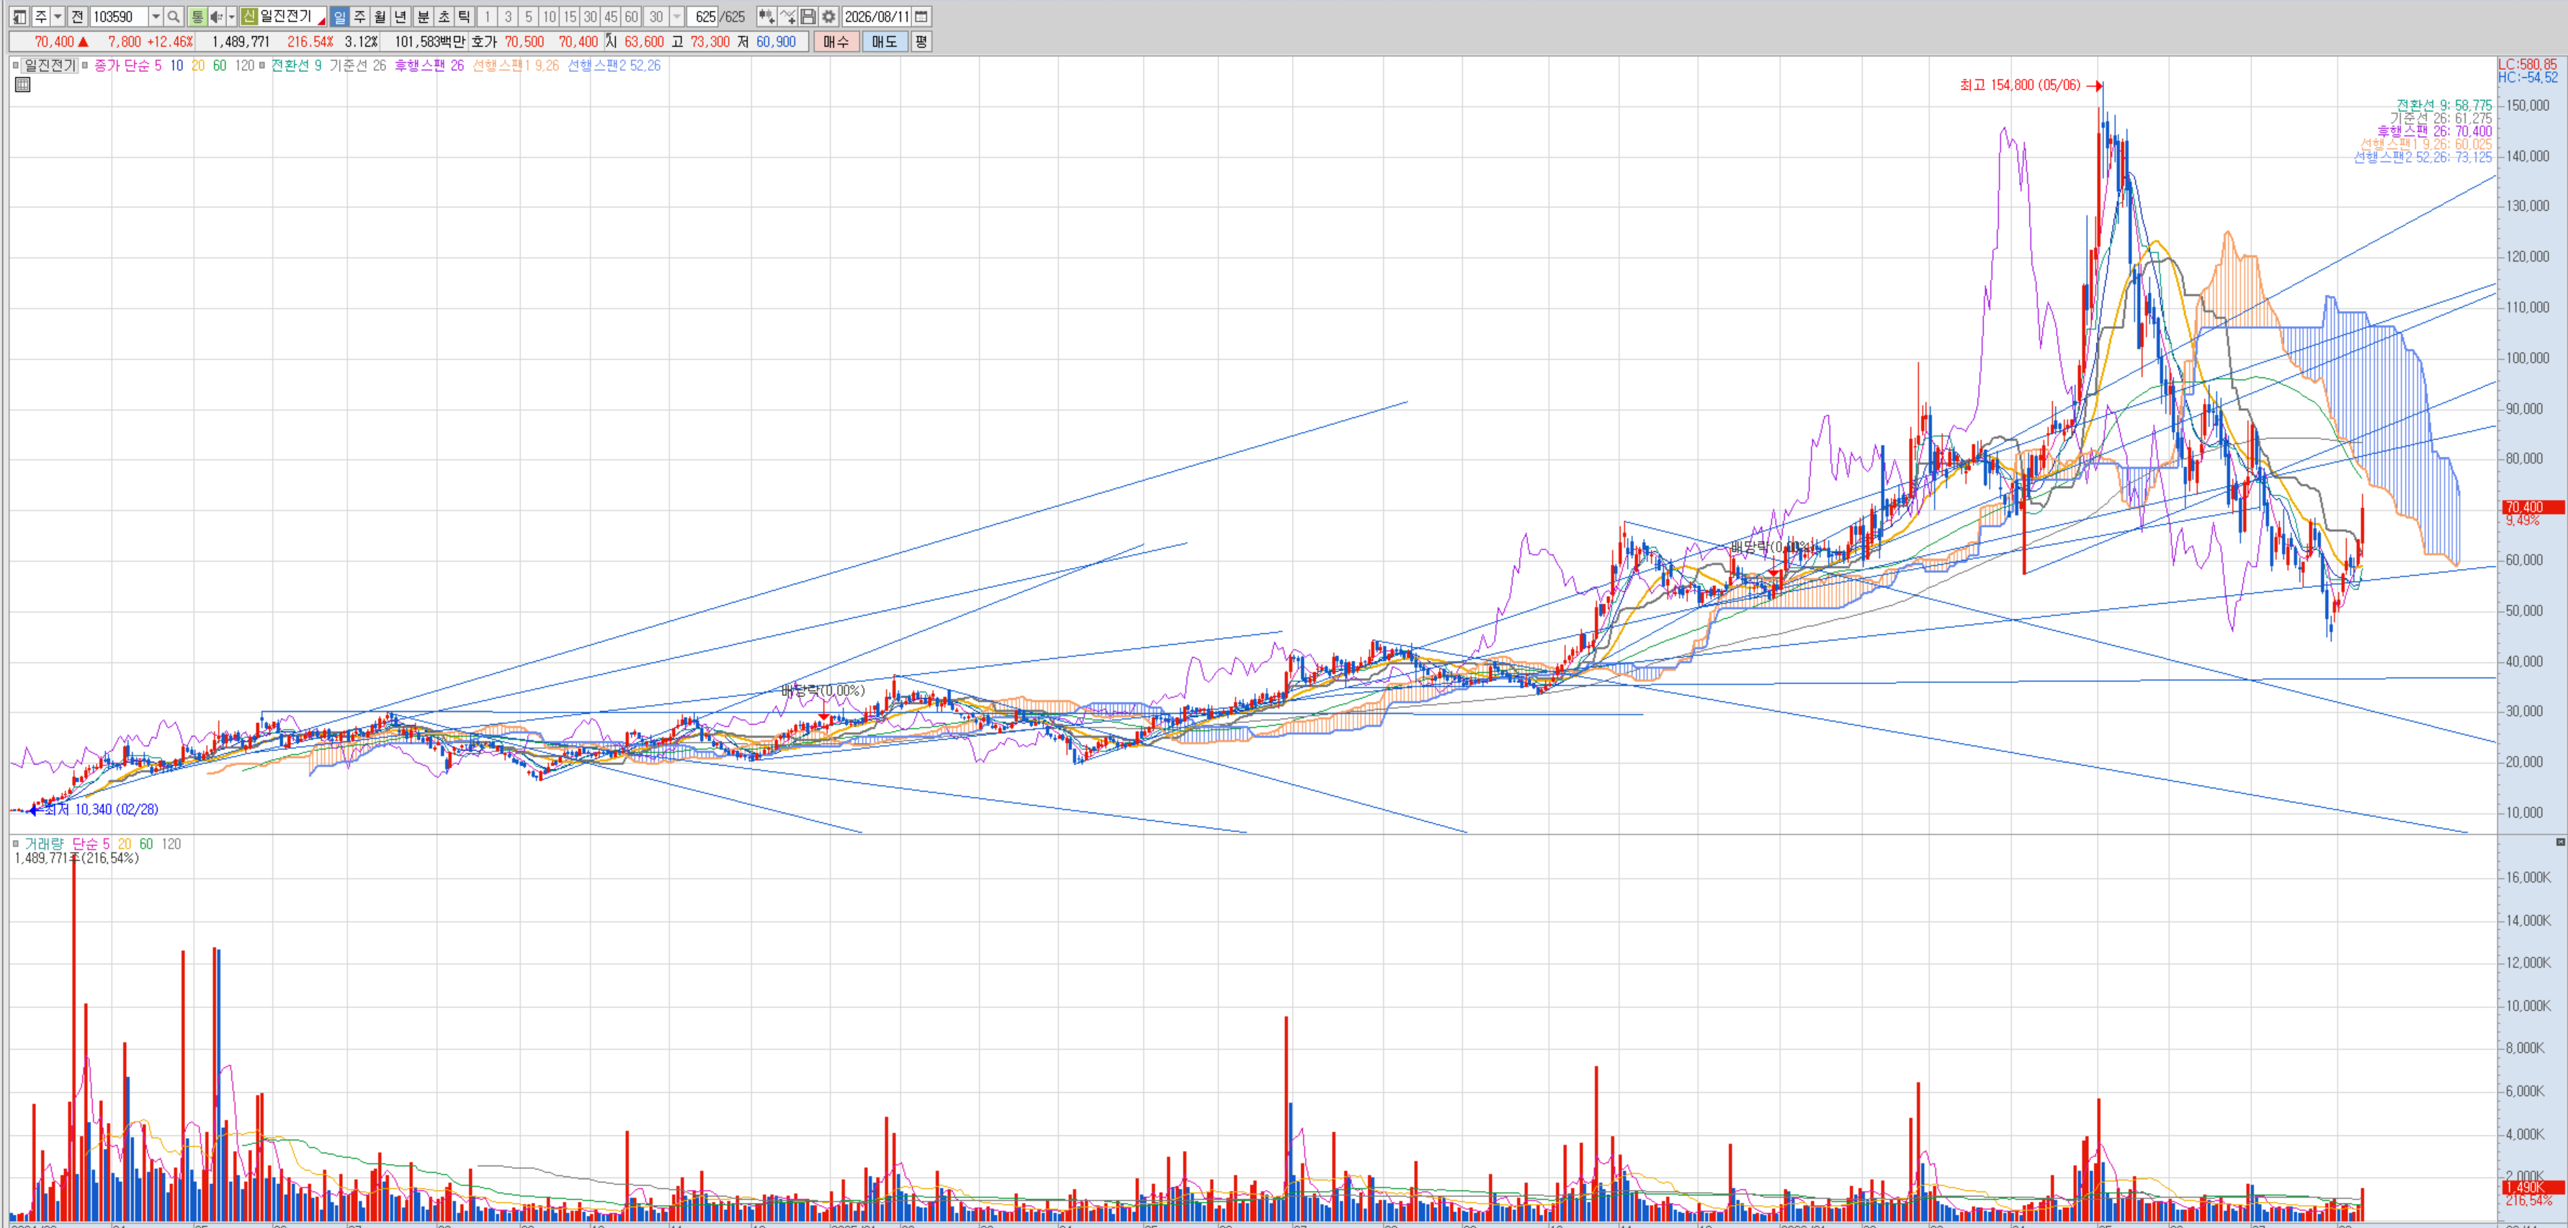
Task: Click the panel layout icon in the toolbar
Action: click(x=19, y=16)
